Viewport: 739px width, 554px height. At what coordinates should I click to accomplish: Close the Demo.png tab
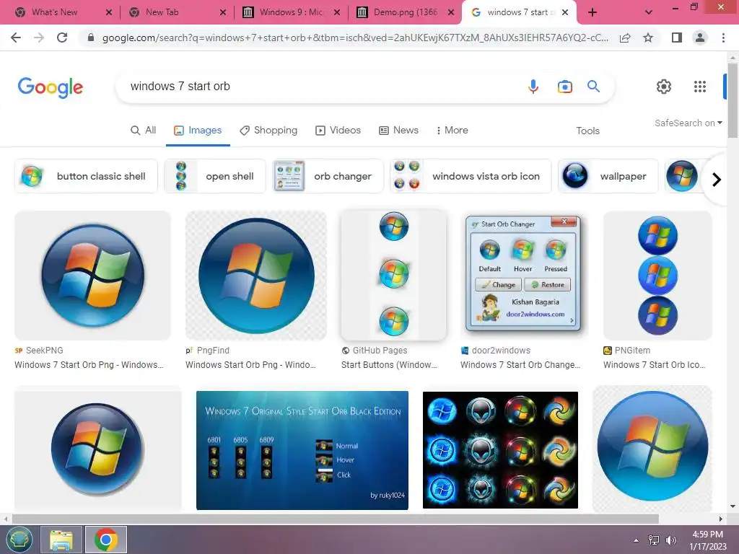pyautogui.click(x=451, y=13)
